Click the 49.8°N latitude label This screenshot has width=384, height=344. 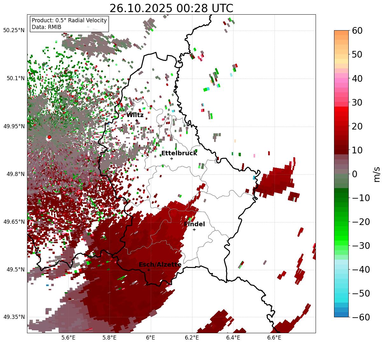[15, 174]
